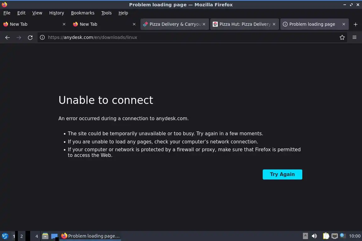Switch to Pizza Hut: Pizza Delivery tab
The width and height of the screenshot is (362, 241).
tap(244, 24)
